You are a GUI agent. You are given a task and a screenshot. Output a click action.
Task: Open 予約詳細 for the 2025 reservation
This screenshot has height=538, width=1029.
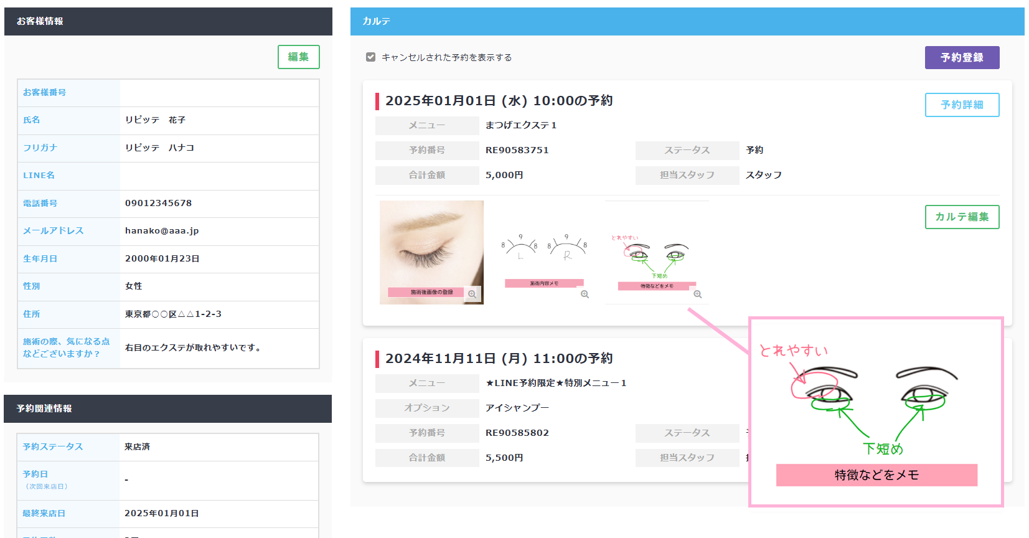(962, 105)
